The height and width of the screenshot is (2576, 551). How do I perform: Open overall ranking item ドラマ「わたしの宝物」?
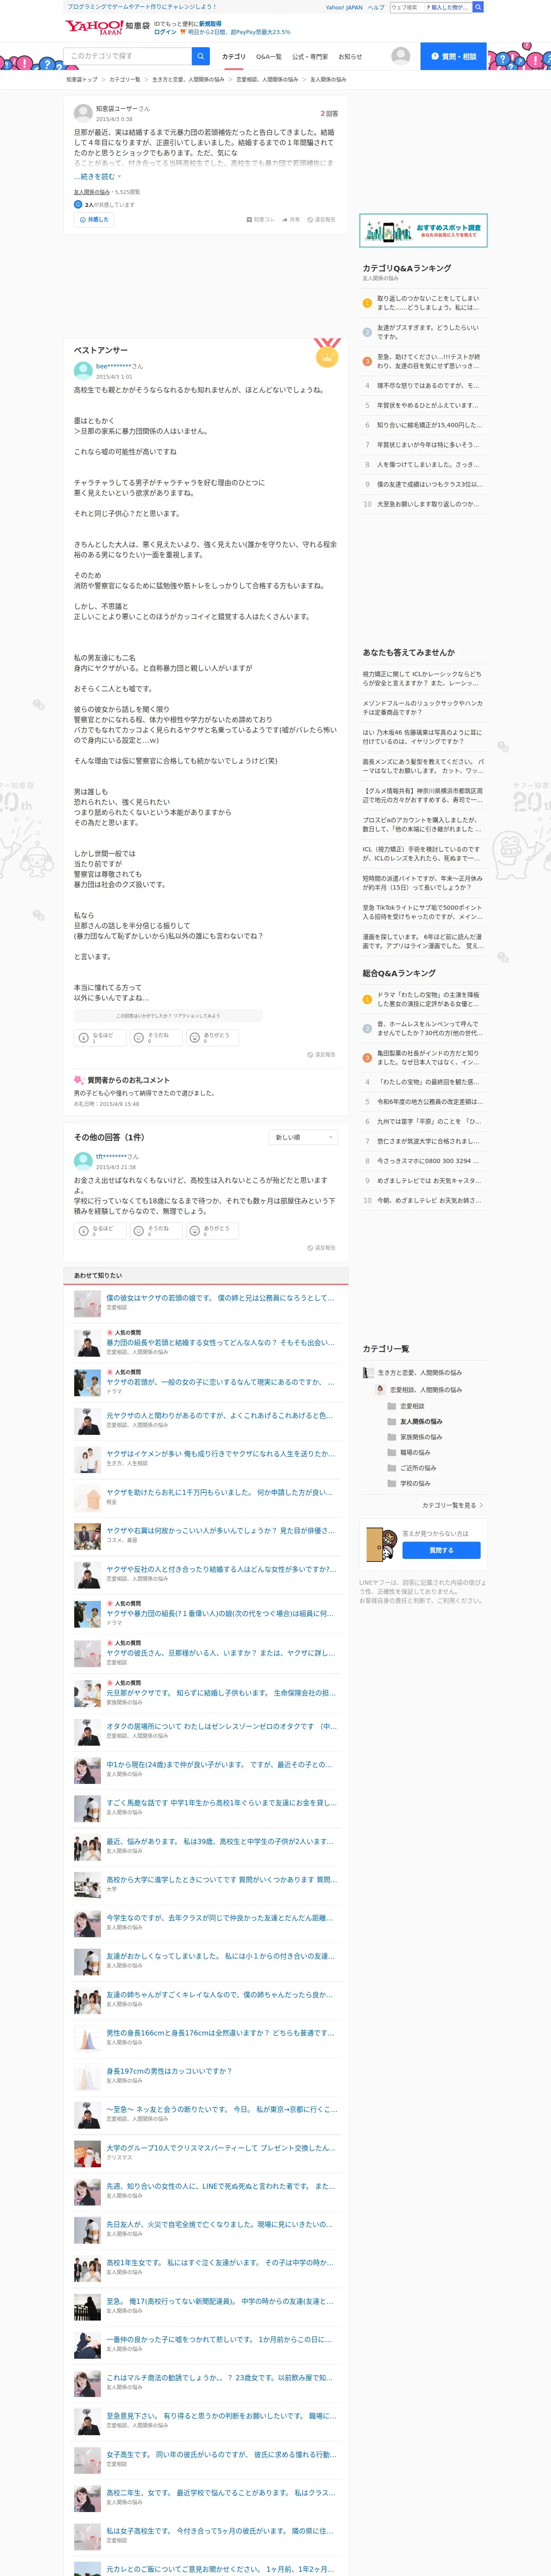pos(428,999)
